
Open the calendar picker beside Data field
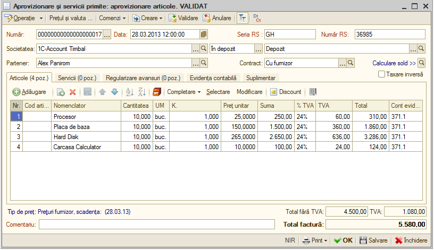(x=204, y=35)
